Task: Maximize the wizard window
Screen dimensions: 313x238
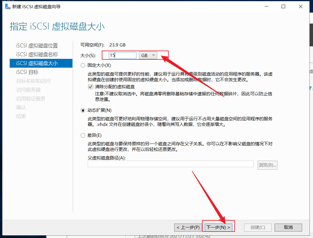Action: point(283,6)
